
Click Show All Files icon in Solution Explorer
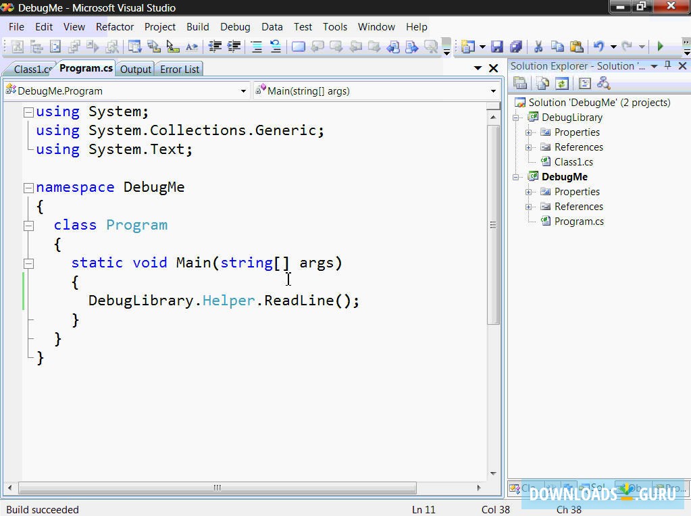[542, 83]
